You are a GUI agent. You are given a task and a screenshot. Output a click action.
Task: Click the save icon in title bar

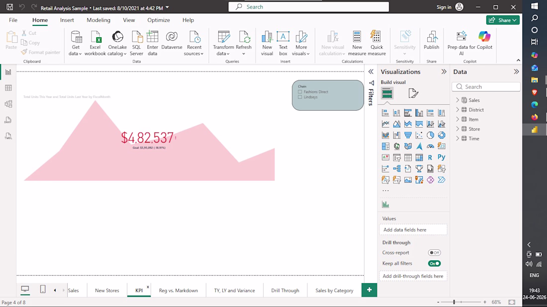point(10,7)
